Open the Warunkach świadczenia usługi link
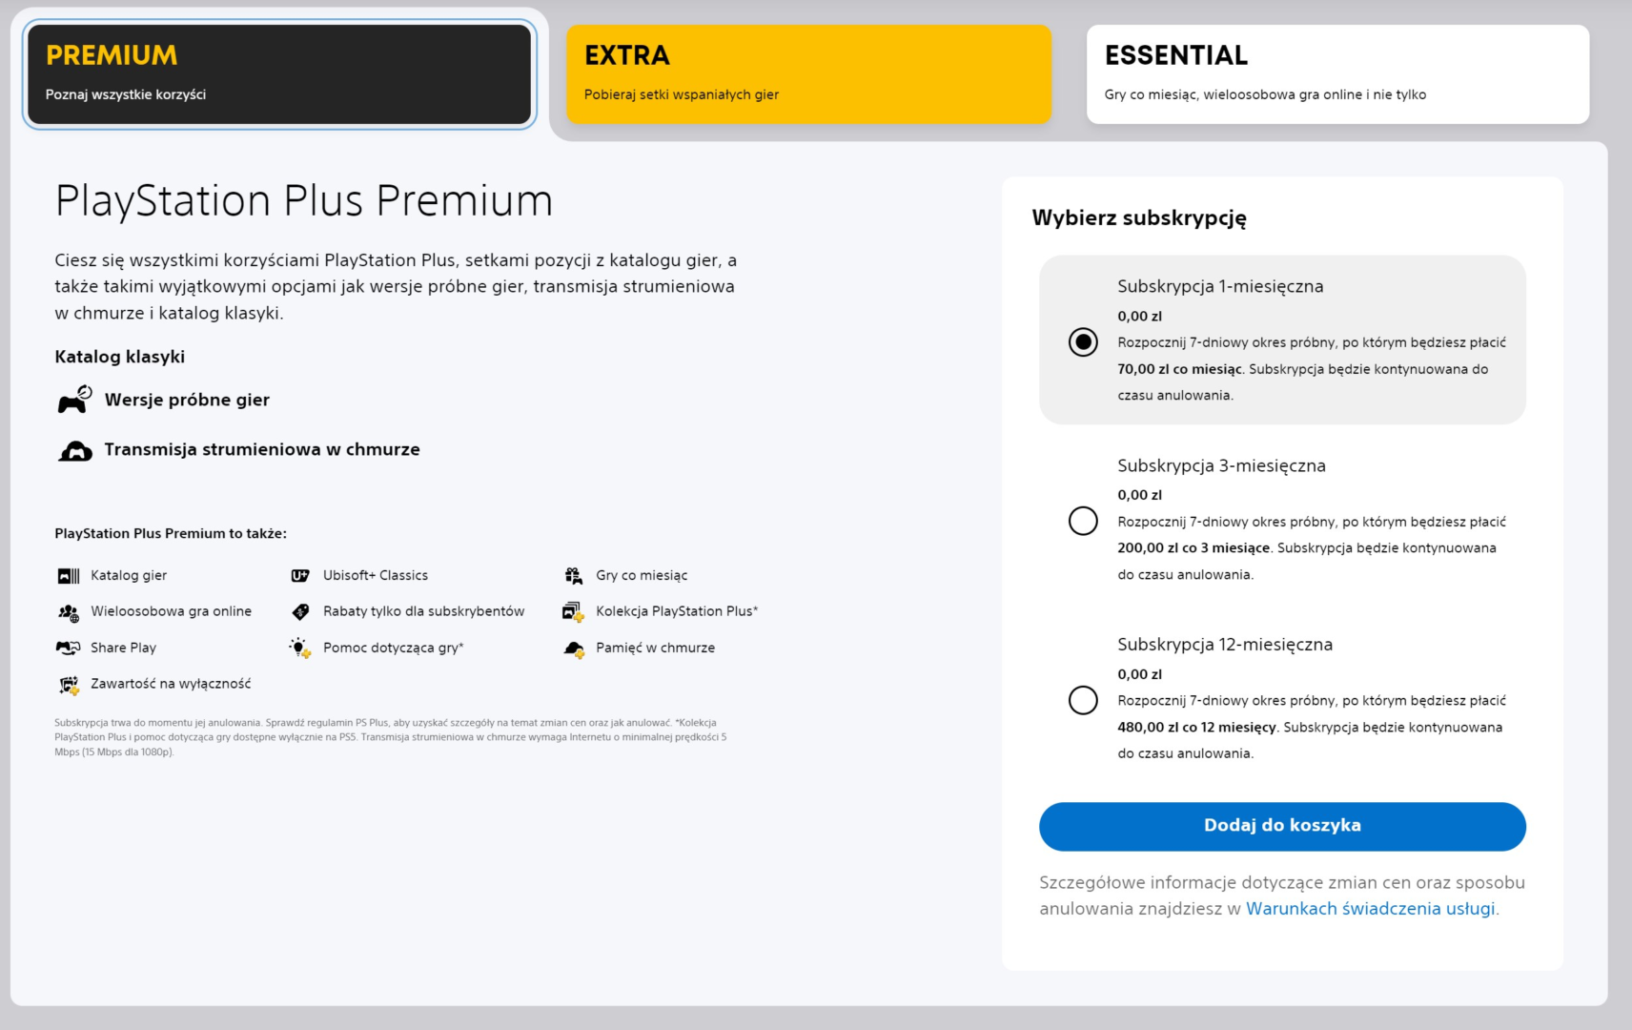The image size is (1632, 1030). tap(1370, 909)
